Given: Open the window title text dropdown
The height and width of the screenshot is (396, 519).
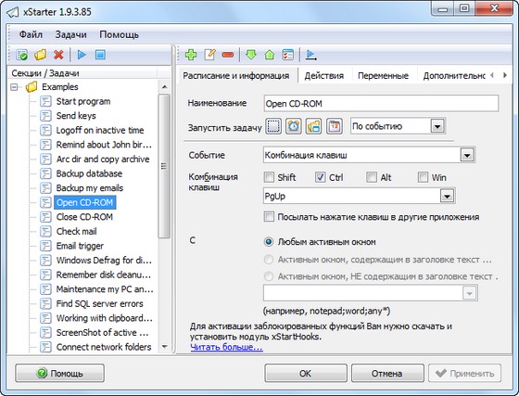Looking at the screenshot, I should tap(469, 293).
